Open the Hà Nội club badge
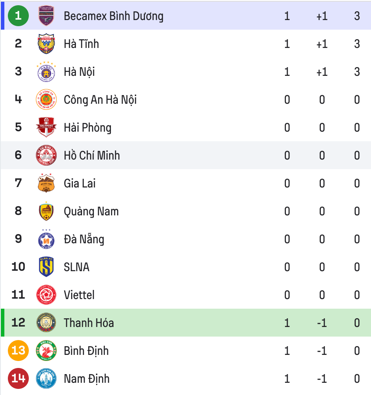The image size is (371, 395). [46, 72]
